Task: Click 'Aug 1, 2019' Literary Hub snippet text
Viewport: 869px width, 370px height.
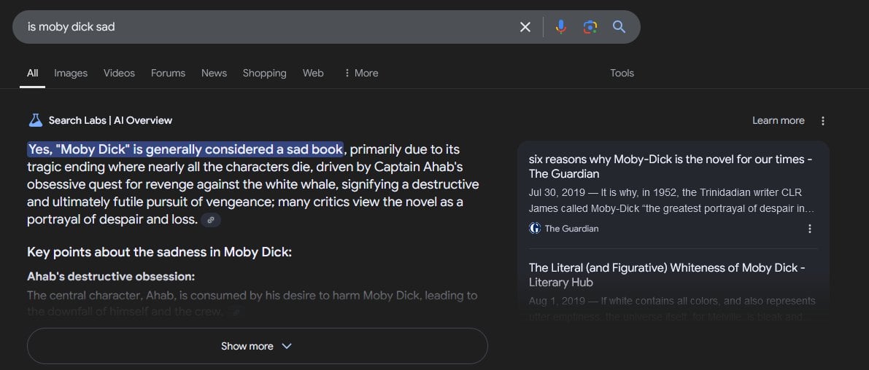Action: (672, 309)
